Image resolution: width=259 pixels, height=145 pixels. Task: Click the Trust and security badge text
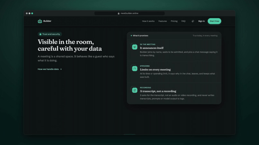51,34
